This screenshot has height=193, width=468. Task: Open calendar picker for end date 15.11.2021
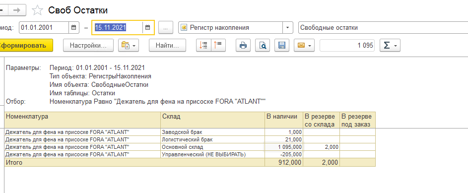[x=147, y=28]
